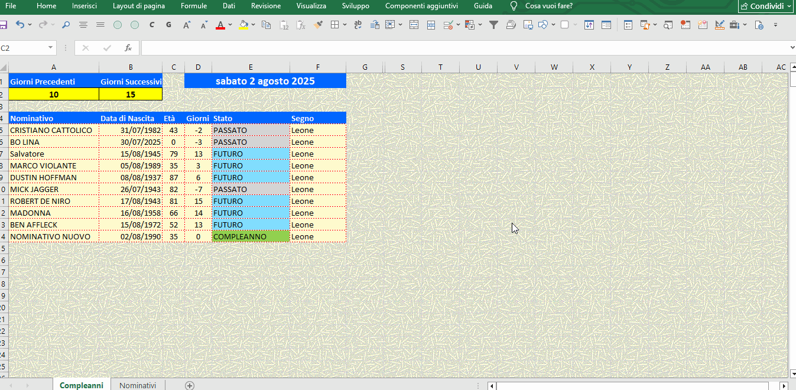The image size is (796, 390).
Task: Click the Condividi share button
Action: [765, 6]
